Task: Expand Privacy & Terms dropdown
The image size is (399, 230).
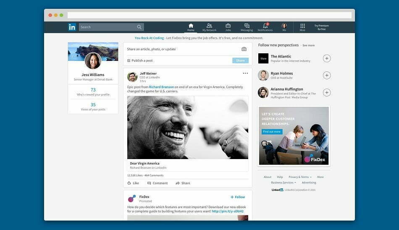Action: pyautogui.click(x=300, y=177)
